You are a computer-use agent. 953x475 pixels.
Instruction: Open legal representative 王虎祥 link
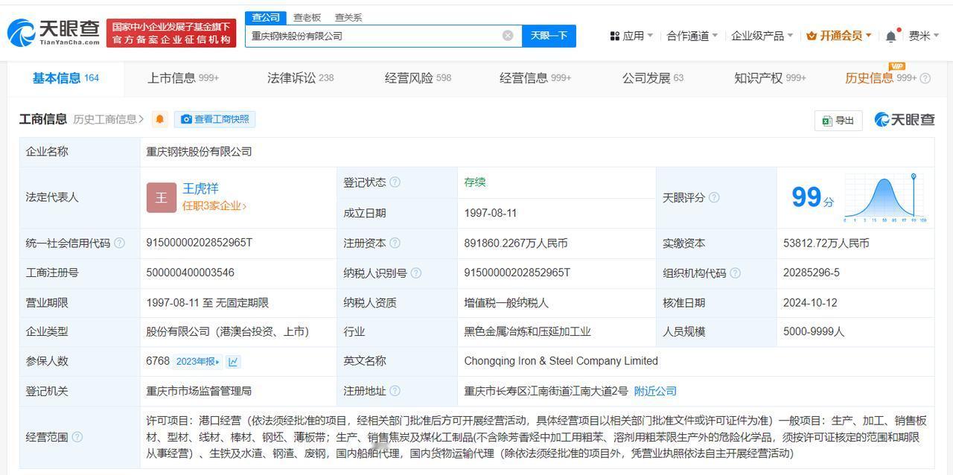coord(200,188)
